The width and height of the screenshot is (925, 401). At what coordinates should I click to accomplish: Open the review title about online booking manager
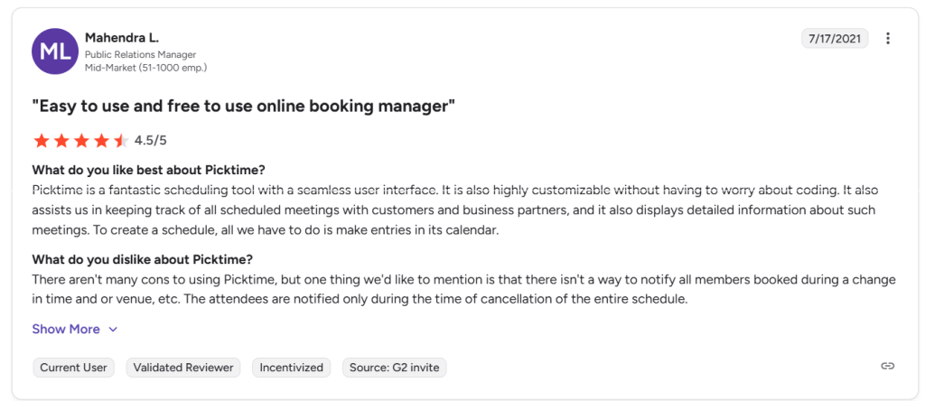coord(243,107)
